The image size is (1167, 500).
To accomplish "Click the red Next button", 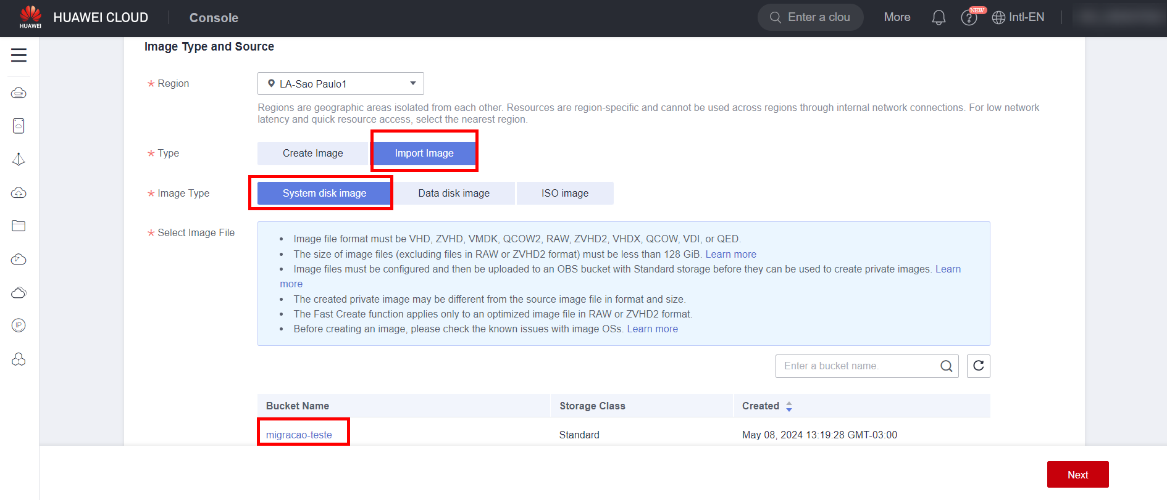I will (x=1077, y=475).
